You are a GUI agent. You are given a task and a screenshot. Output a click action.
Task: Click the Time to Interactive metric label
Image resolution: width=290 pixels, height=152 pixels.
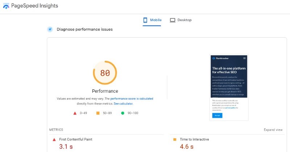194,139
